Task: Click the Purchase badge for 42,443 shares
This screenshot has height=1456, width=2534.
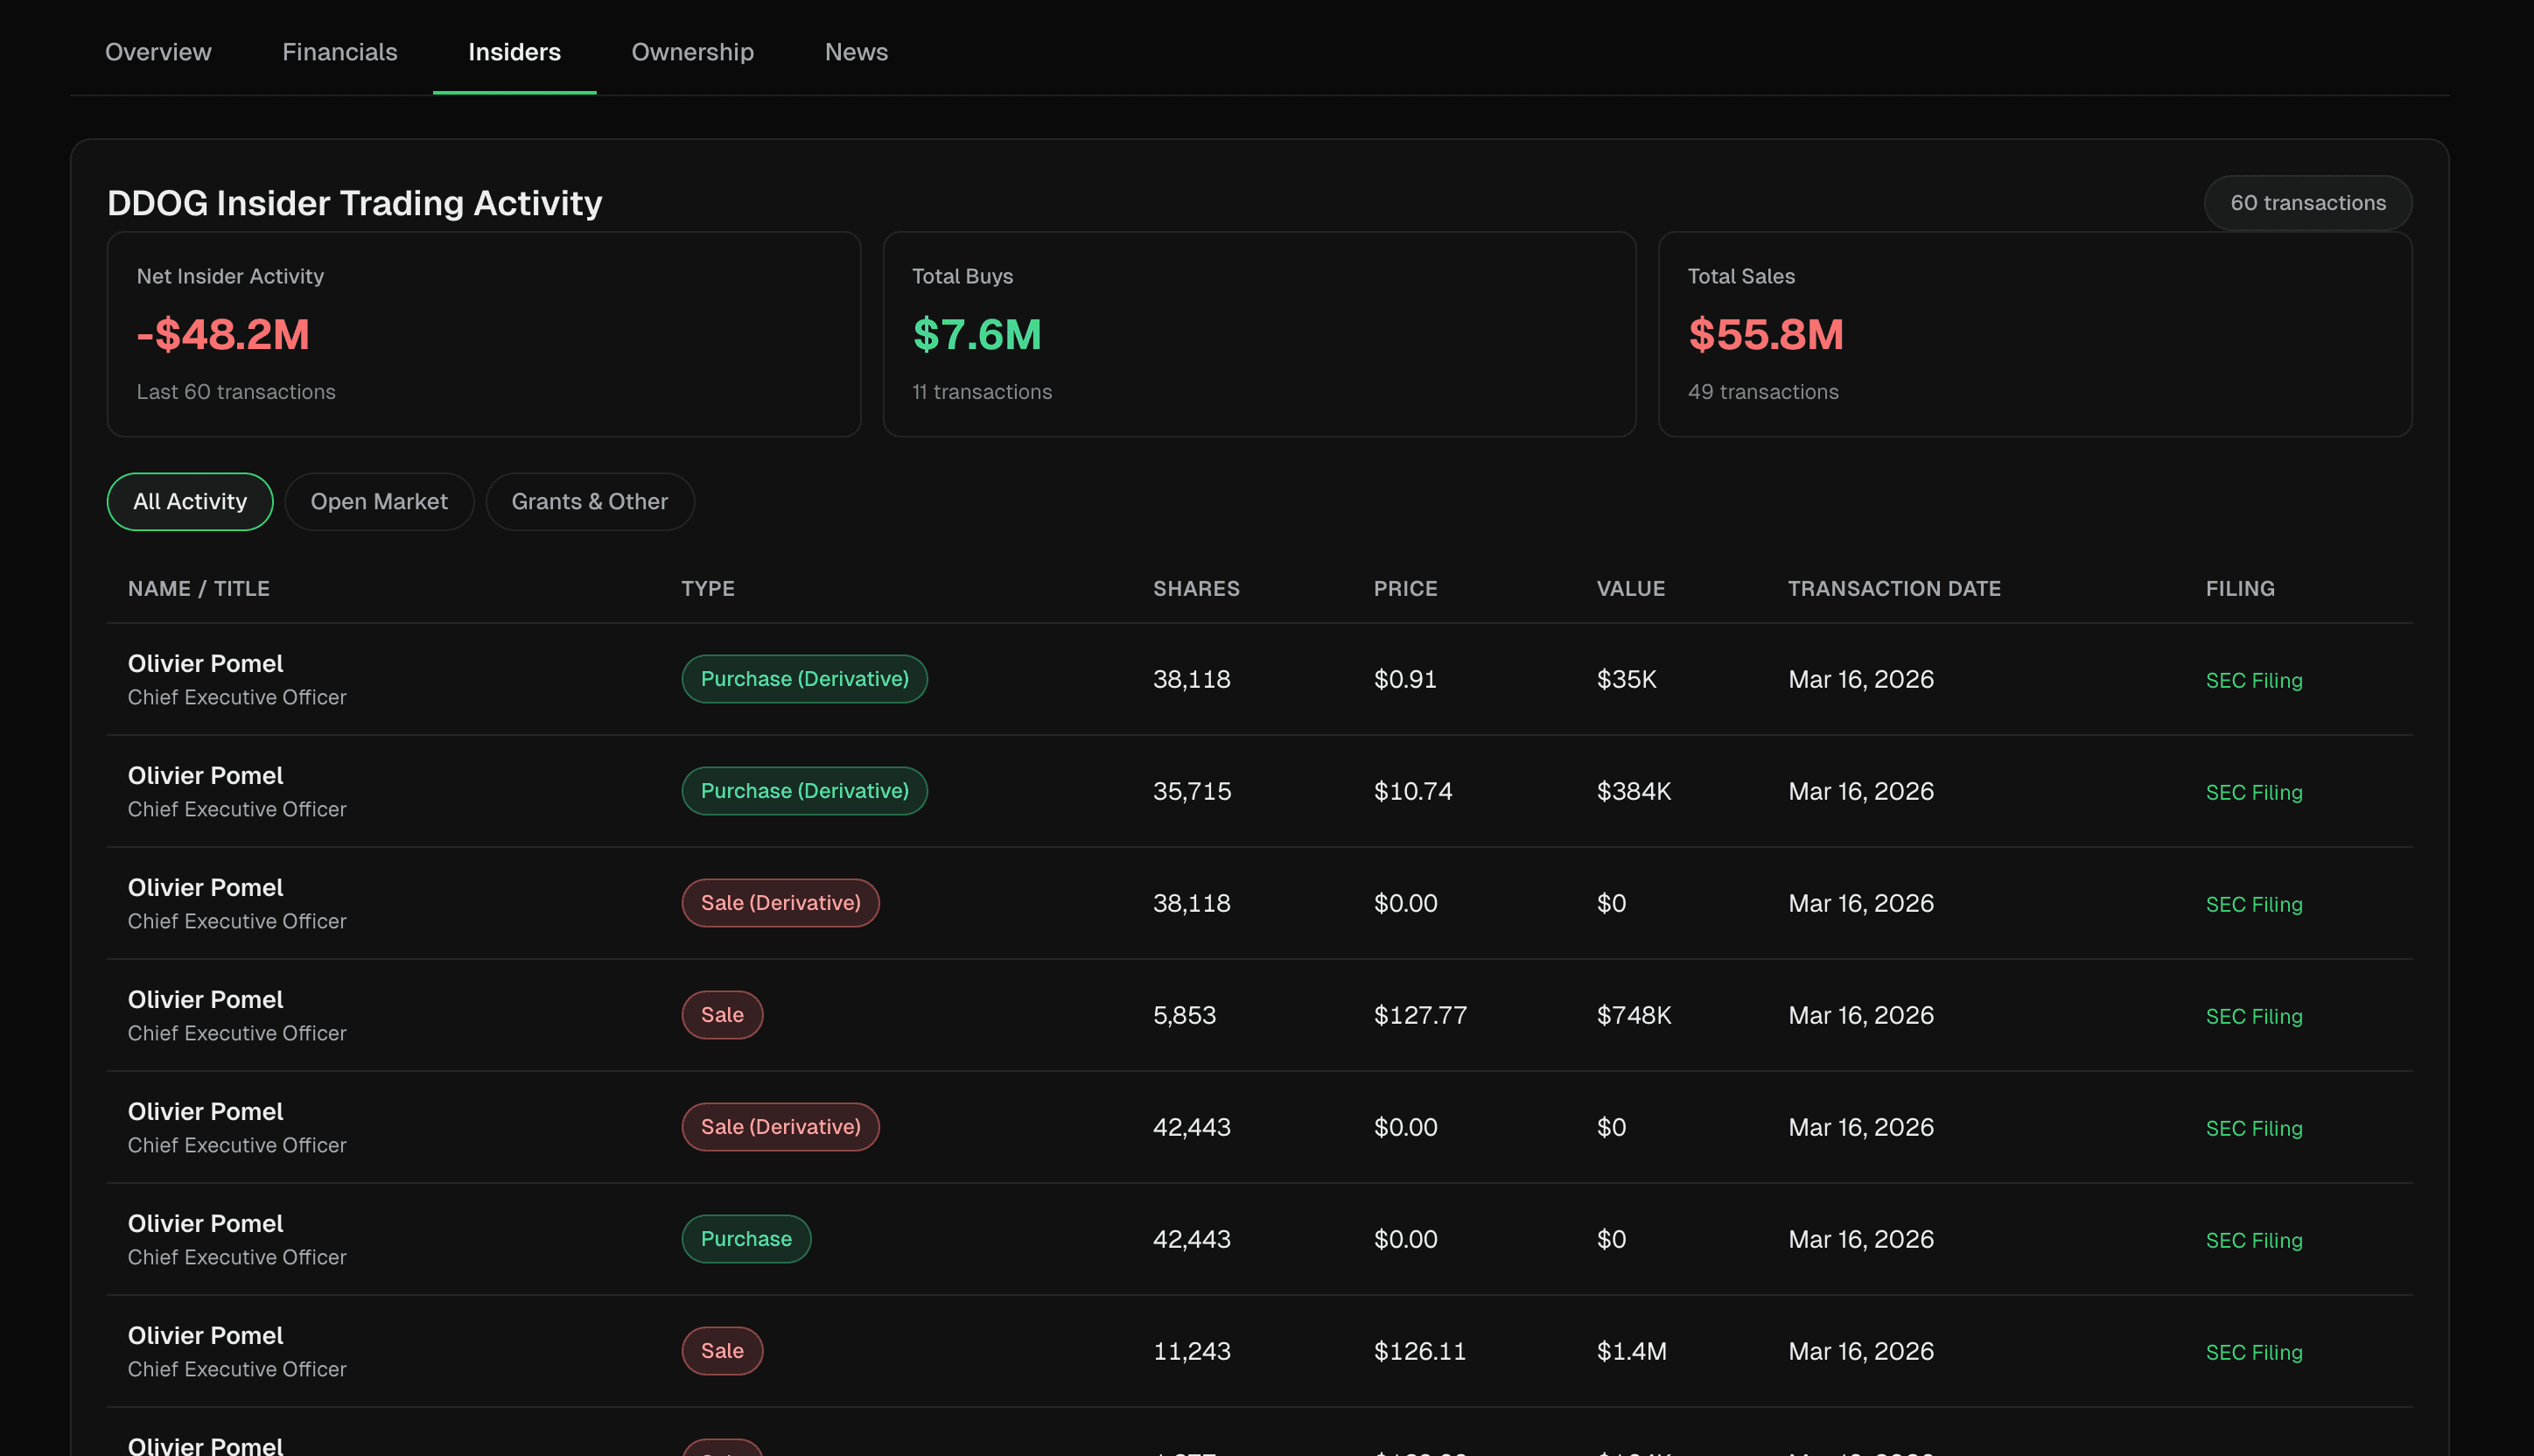Action: [x=746, y=1239]
